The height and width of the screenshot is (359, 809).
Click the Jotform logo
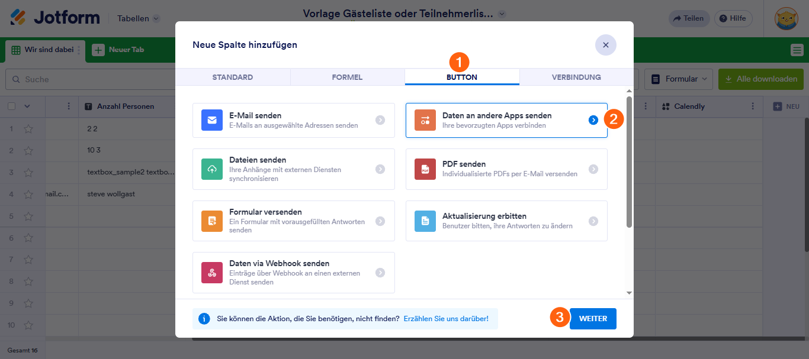click(55, 18)
